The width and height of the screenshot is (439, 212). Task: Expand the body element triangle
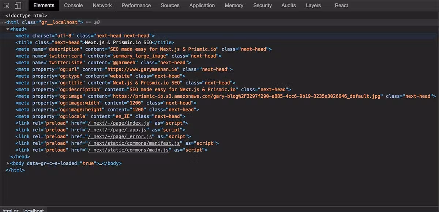click(x=8, y=163)
